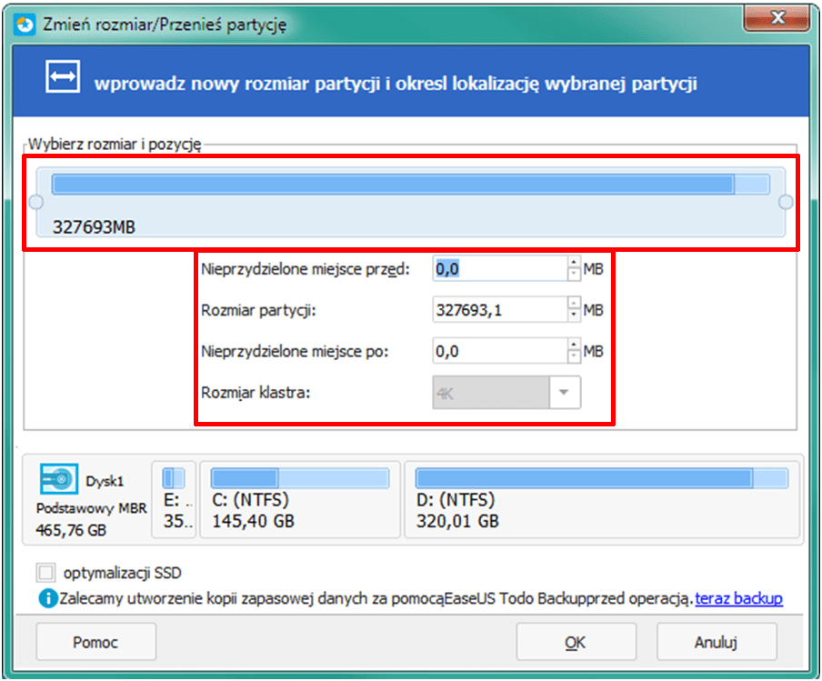Select the C: (NTFS) partition block
Viewport: 822px width, 681px height.
(299, 496)
